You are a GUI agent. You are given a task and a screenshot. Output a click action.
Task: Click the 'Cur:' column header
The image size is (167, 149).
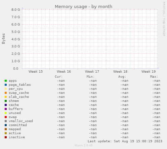coord(59,77)
